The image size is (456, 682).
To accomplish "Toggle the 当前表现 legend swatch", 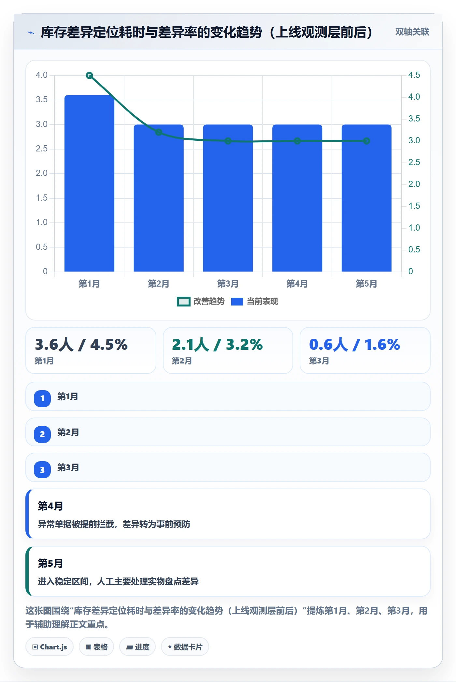I will [x=237, y=302].
